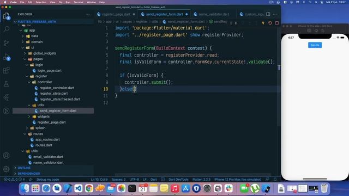Open the App Store from the Dock
Image resolution: width=349 pixels, height=196 pixels.
[185, 188]
